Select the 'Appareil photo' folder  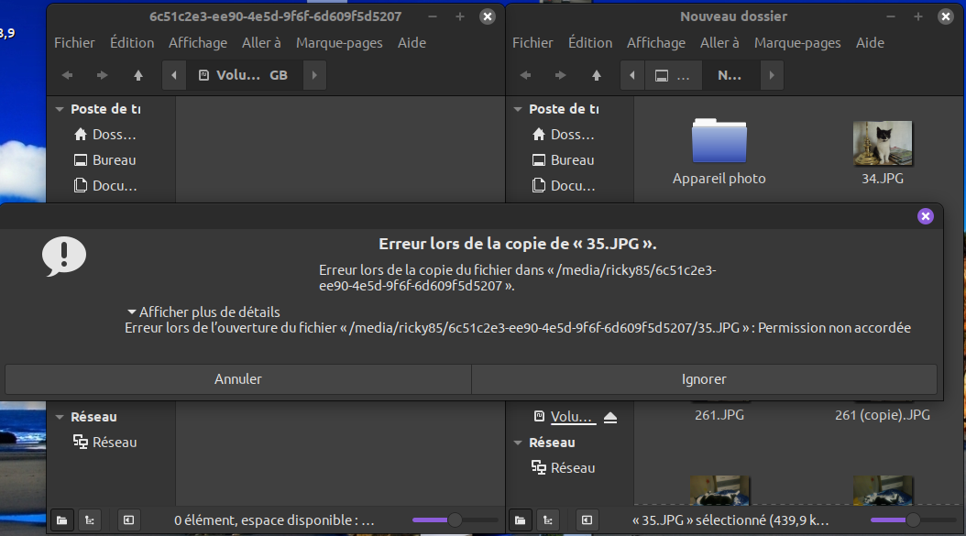[719, 151]
